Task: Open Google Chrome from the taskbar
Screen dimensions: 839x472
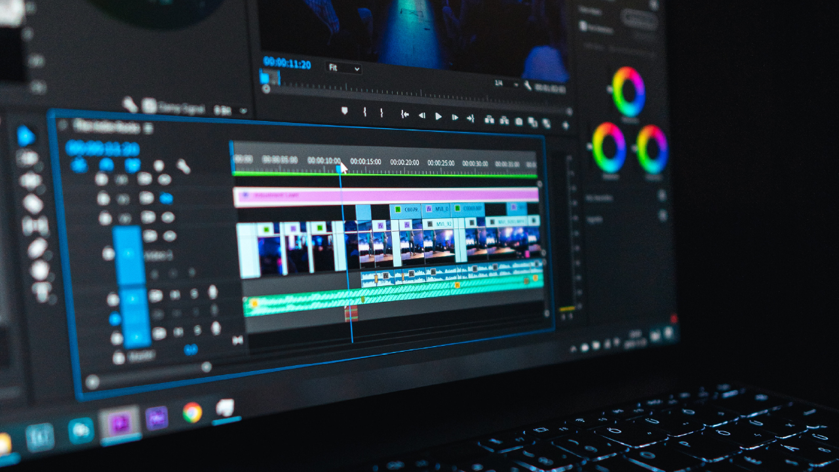Action: (192, 412)
